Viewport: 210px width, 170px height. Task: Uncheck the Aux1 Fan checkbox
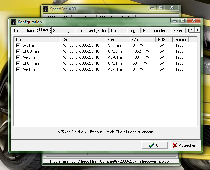point(18,69)
